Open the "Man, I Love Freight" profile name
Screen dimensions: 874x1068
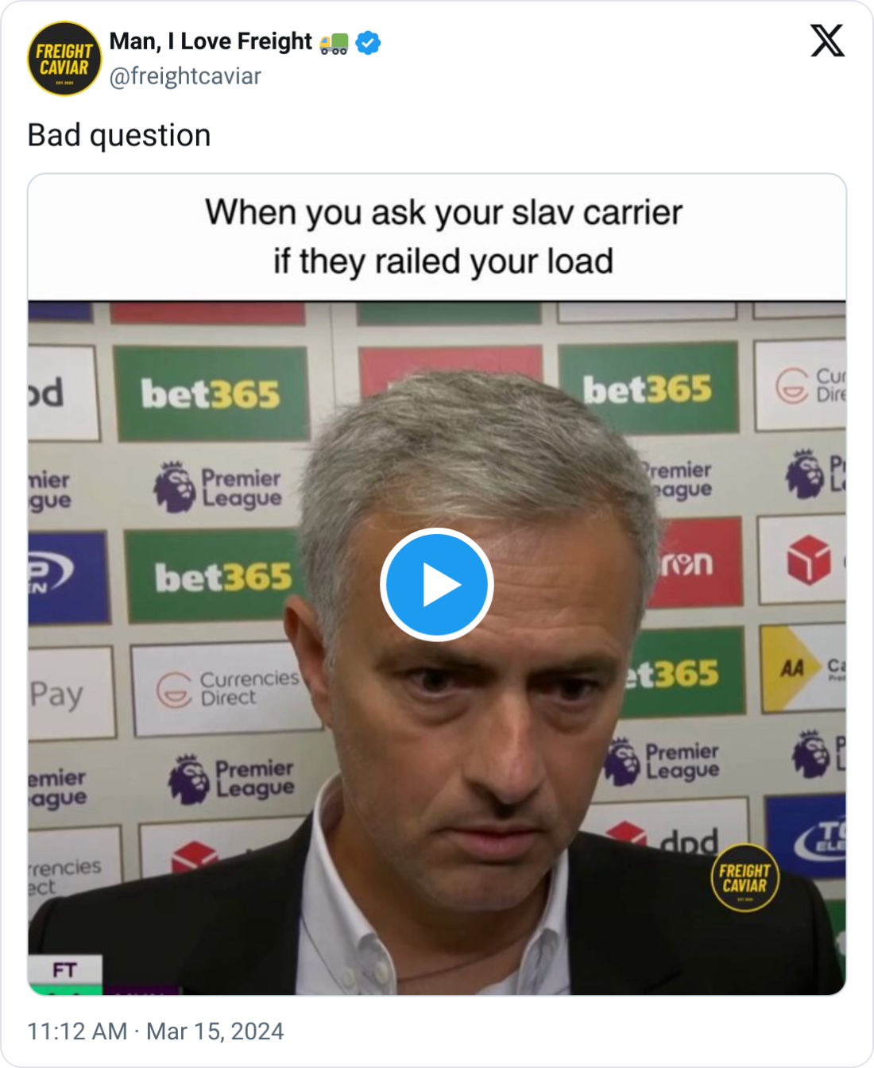pos(211,41)
